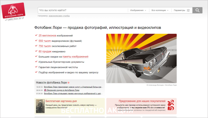This screenshot has width=208, height=118.
Task: Open 'Весенняя скидка в фотобанке Лори' news
Action: [63, 90]
